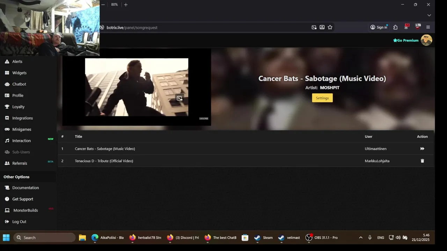Open the Integrations sidebar section
Image resolution: width=447 pixels, height=251 pixels.
tap(23, 118)
